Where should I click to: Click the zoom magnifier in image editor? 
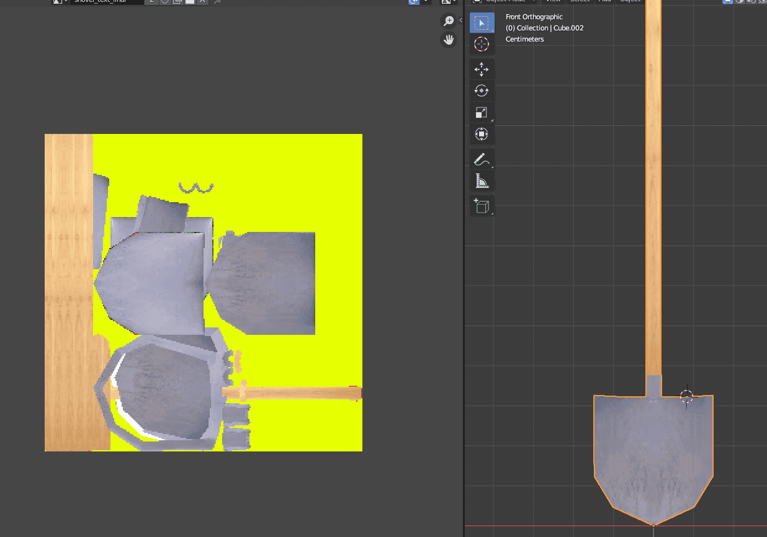tap(448, 22)
